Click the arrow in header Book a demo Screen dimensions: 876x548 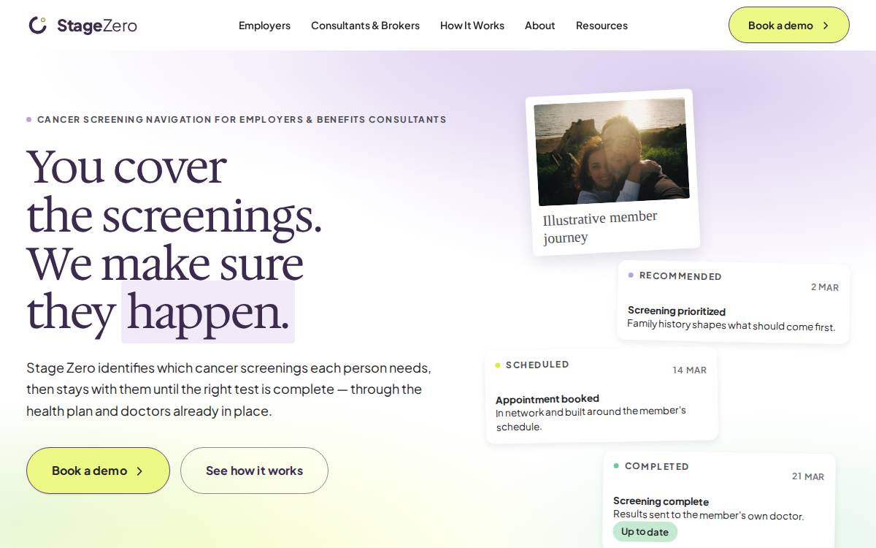pyautogui.click(x=826, y=26)
